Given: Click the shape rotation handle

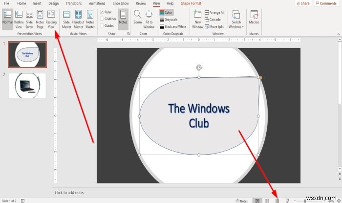Looking at the screenshot, I should (x=199, y=68).
